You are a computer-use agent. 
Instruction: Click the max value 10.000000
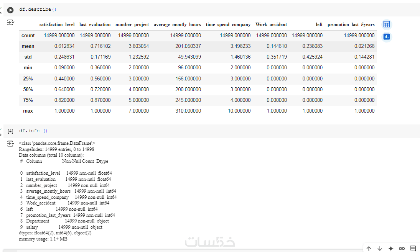click(x=239, y=111)
